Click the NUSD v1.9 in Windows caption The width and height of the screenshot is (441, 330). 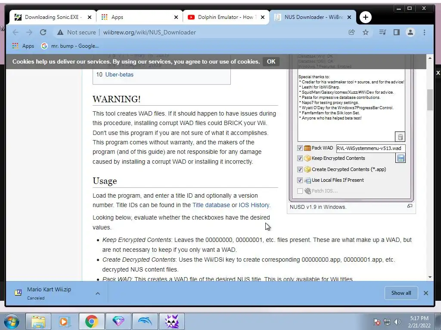click(x=318, y=207)
